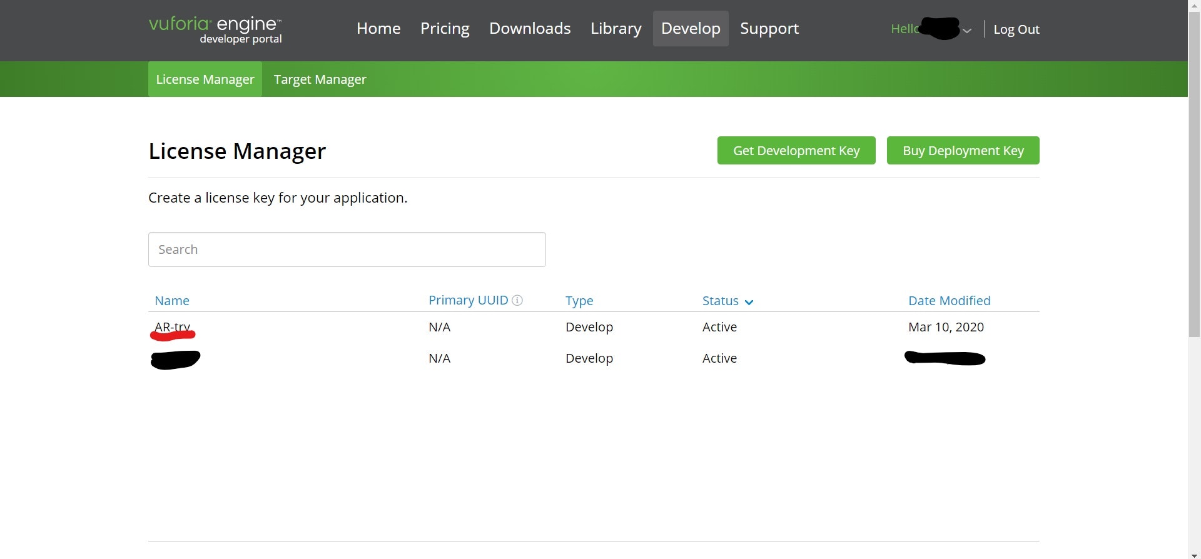Click the Buy Deployment Key button

click(x=963, y=151)
